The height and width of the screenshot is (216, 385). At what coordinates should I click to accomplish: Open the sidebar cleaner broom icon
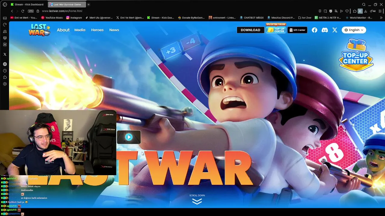pos(5,31)
